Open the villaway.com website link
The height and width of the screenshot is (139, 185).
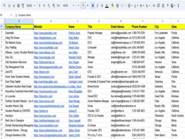pos(44,52)
